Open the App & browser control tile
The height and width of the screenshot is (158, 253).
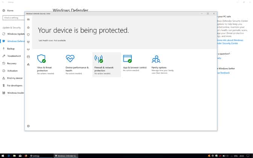tap(135, 64)
